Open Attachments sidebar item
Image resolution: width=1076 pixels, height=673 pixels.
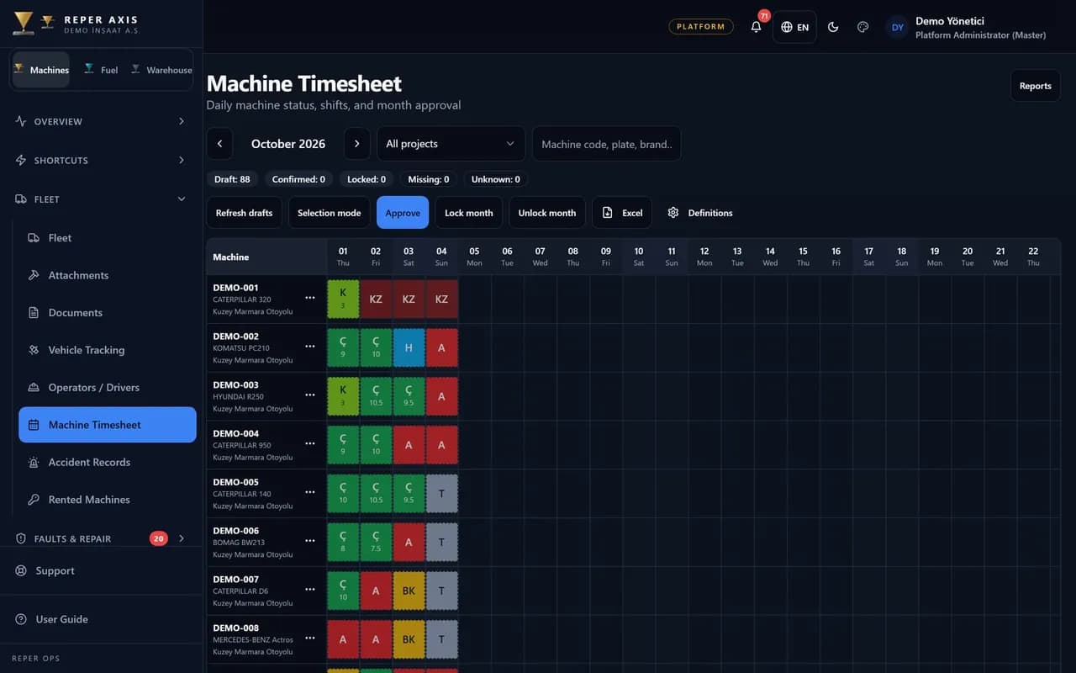tap(108, 275)
